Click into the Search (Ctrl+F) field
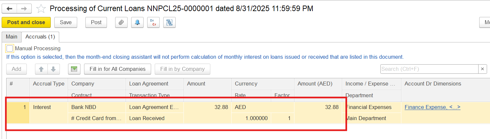This screenshot has width=490, height=139. tap(429, 69)
